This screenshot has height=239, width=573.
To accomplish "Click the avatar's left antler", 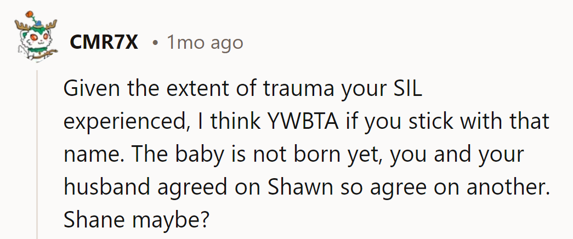I will [x=21, y=26].
